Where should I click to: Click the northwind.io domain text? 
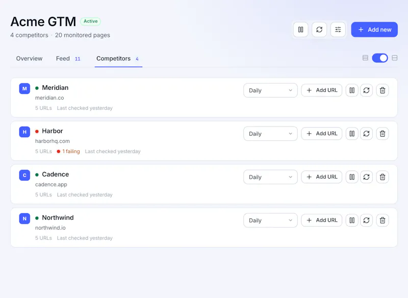50,228
